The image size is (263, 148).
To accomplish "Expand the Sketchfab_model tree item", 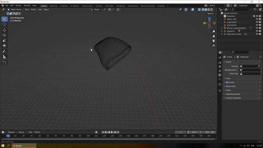I will [222, 34].
